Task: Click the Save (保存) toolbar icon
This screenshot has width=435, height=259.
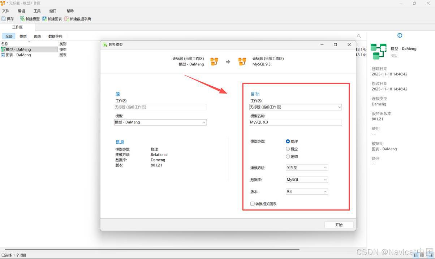Action: pos(4,19)
